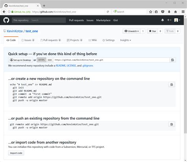
Task: Click the browser Search box
Action: (x=129, y=12)
